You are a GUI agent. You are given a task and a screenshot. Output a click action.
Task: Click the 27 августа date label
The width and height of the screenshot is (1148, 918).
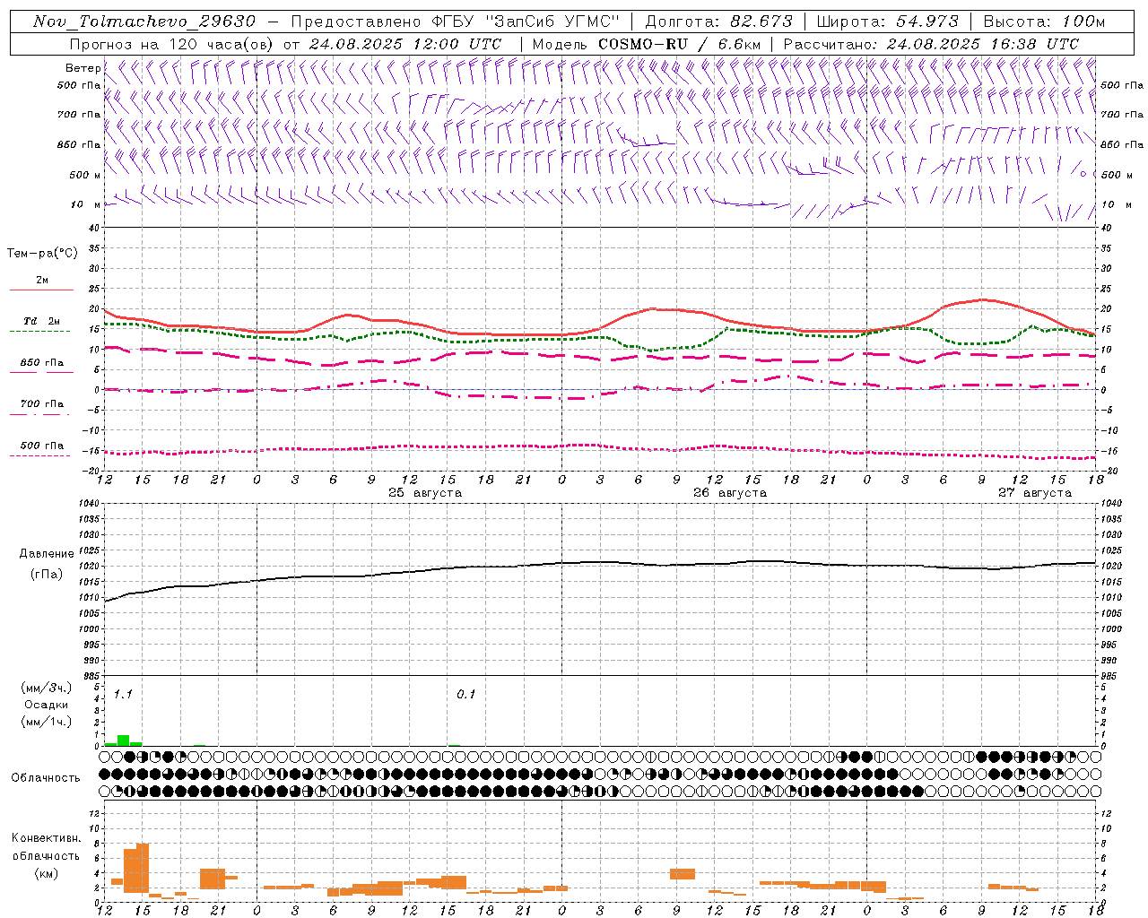(1035, 493)
